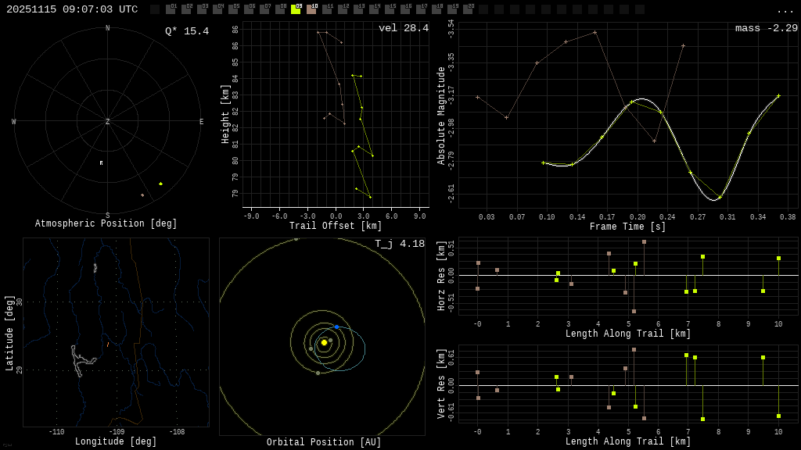Click the brown meteor marker in polar plot
The height and width of the screenshot is (450, 801).
(142, 195)
